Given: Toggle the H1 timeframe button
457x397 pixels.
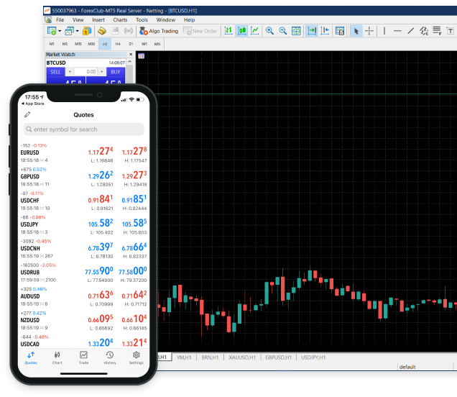Looking at the screenshot, I should pyautogui.click(x=104, y=44).
